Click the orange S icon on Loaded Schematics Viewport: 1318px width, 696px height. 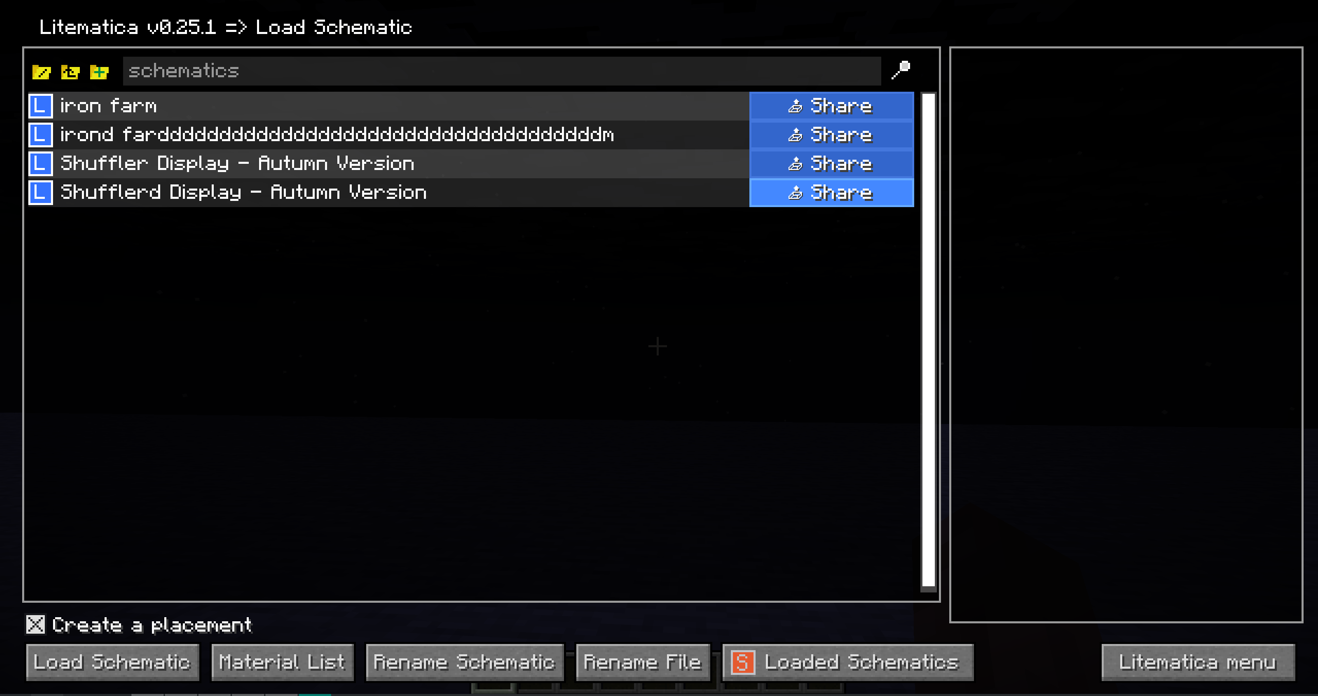[743, 662]
